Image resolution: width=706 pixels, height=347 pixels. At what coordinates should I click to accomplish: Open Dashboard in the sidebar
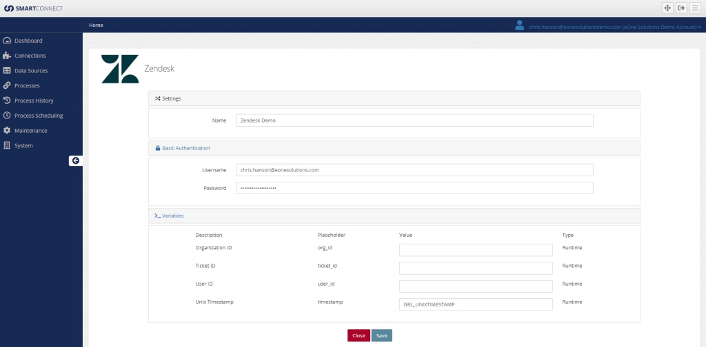28,41
